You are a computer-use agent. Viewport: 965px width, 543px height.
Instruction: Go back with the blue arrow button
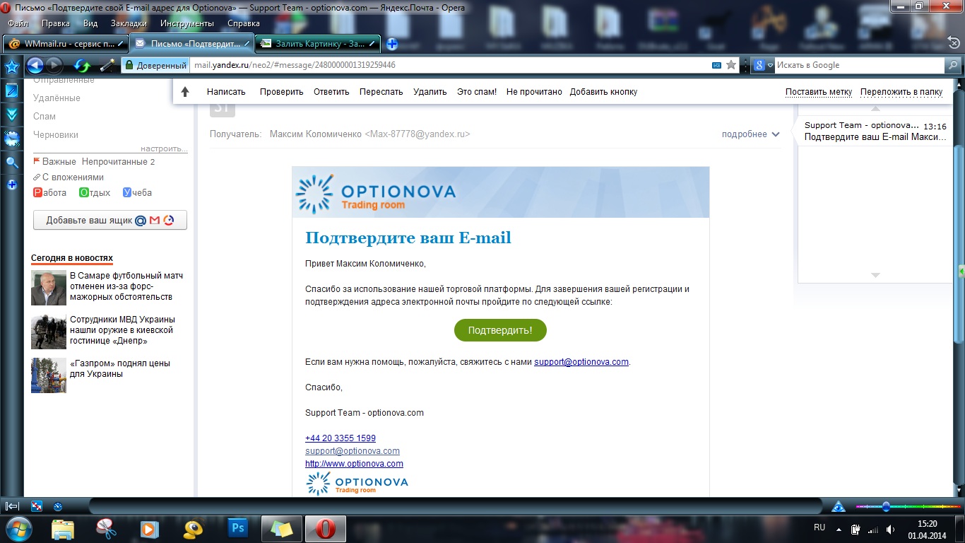click(35, 66)
